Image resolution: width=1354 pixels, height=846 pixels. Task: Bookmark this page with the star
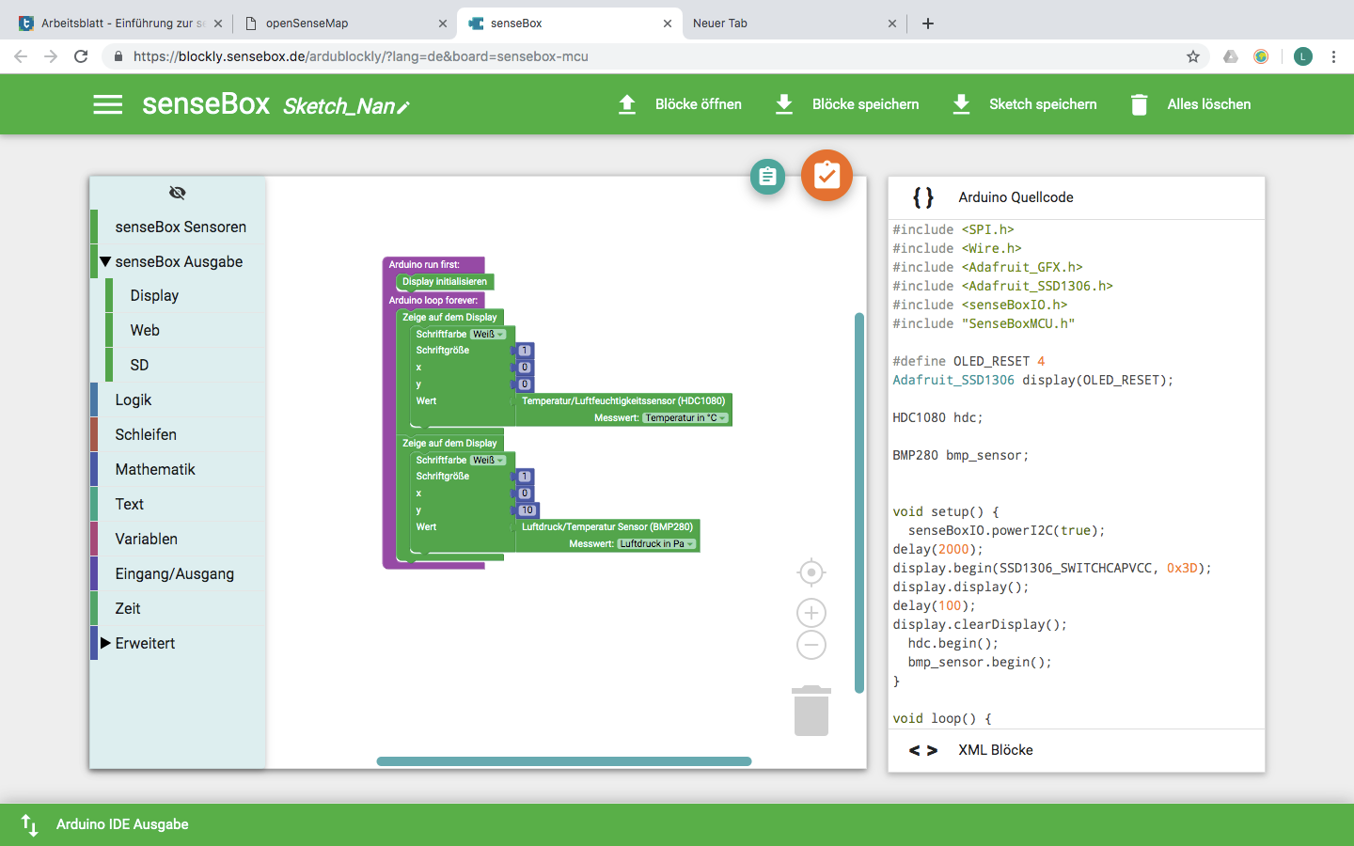tap(1193, 56)
